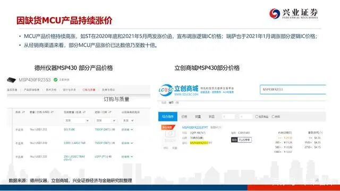This screenshot has width=340, height=191.
Task: Open the MSP430FR2353TPT product link
Action: point(195,127)
